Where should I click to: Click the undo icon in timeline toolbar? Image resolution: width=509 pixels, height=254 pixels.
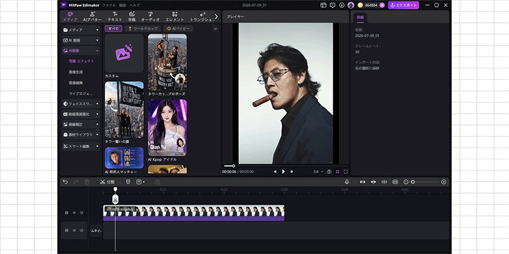[x=66, y=182]
